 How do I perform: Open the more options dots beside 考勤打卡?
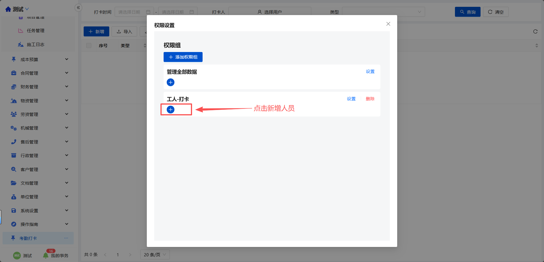(66, 238)
